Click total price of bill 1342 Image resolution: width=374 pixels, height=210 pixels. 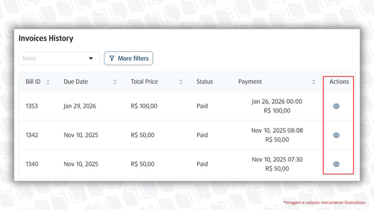(x=143, y=135)
